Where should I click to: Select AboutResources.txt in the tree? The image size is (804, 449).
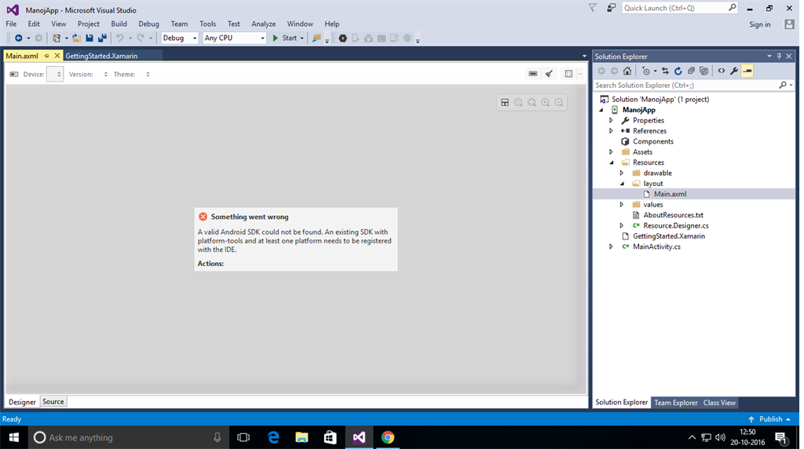673,215
